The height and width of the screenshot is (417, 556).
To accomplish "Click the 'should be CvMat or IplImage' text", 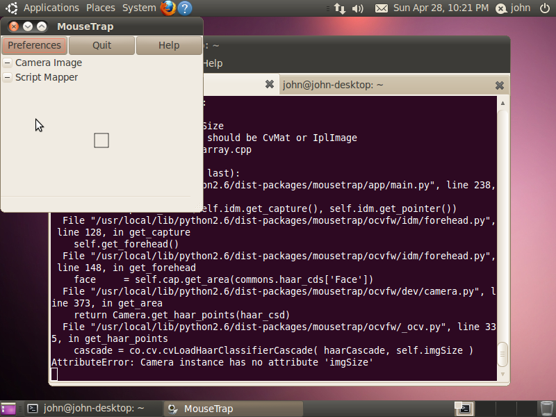I will pos(282,138).
